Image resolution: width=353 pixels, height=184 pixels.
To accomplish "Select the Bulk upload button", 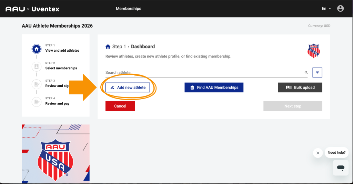I will click(300, 88).
